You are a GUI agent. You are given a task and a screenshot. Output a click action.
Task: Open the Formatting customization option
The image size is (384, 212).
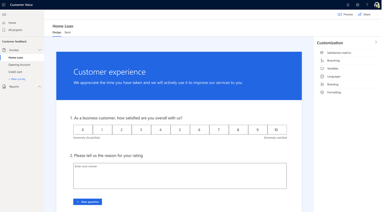tap(333, 92)
